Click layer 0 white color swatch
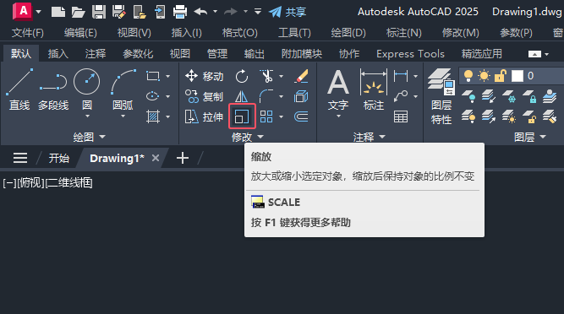The image size is (564, 314). [x=517, y=76]
